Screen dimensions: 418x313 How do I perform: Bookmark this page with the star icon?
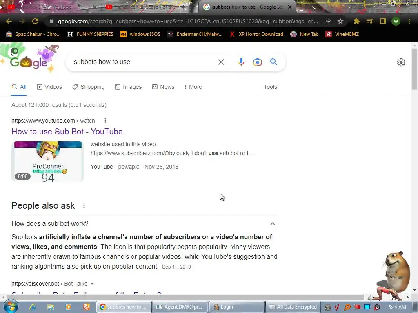pyautogui.click(x=340, y=21)
